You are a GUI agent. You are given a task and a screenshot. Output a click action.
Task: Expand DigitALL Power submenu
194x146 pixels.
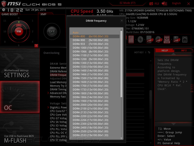coord(48,107)
